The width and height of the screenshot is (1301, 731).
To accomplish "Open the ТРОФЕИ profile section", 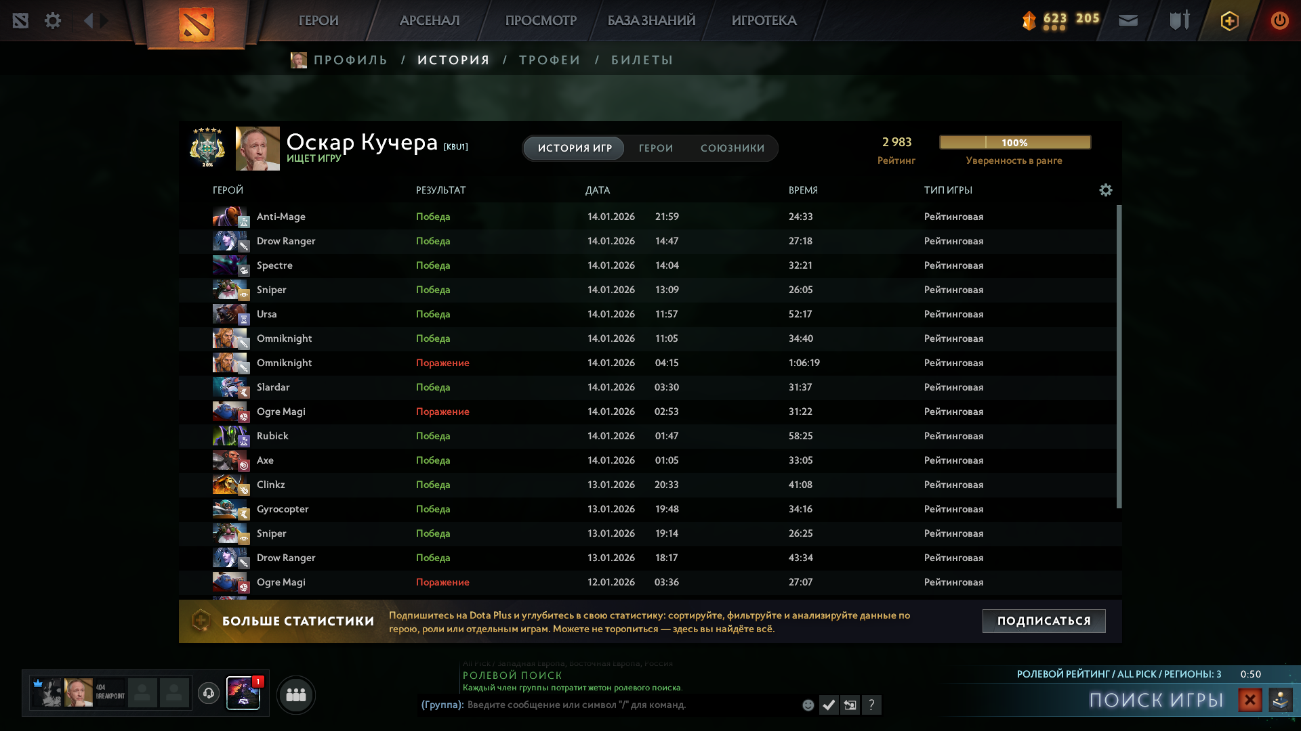I will point(550,60).
